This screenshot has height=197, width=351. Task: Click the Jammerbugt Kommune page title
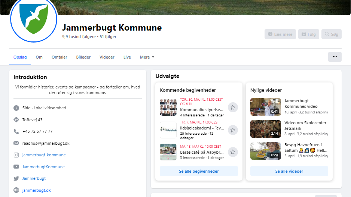[112, 28]
